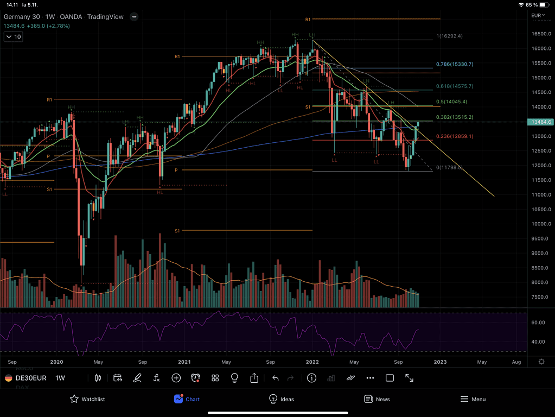Open the EUR currency dropdown

(537, 15)
